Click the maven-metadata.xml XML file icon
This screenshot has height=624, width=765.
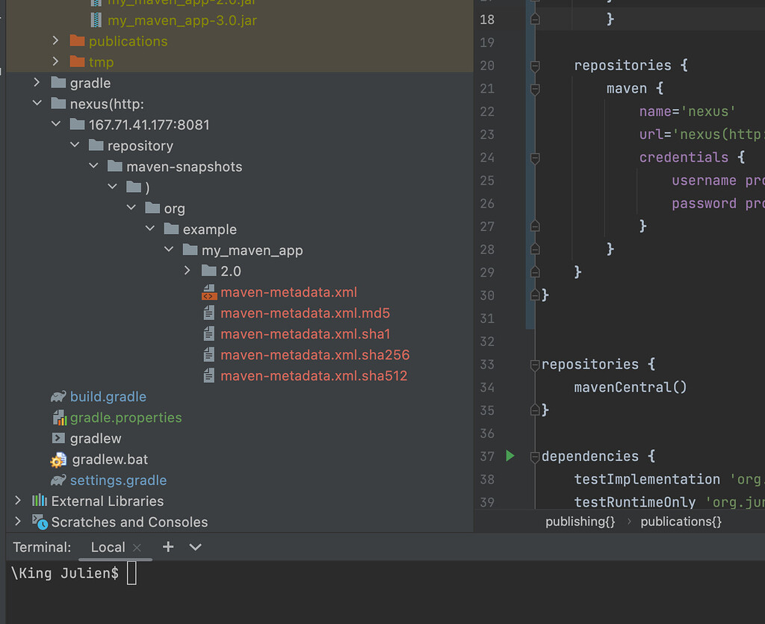(209, 291)
